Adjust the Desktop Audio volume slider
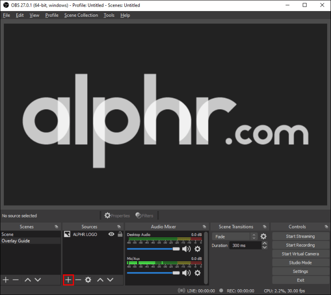Image resolution: width=331 pixels, height=295 pixels. [153, 249]
